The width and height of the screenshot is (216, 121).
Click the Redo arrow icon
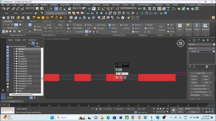coord(8,9)
